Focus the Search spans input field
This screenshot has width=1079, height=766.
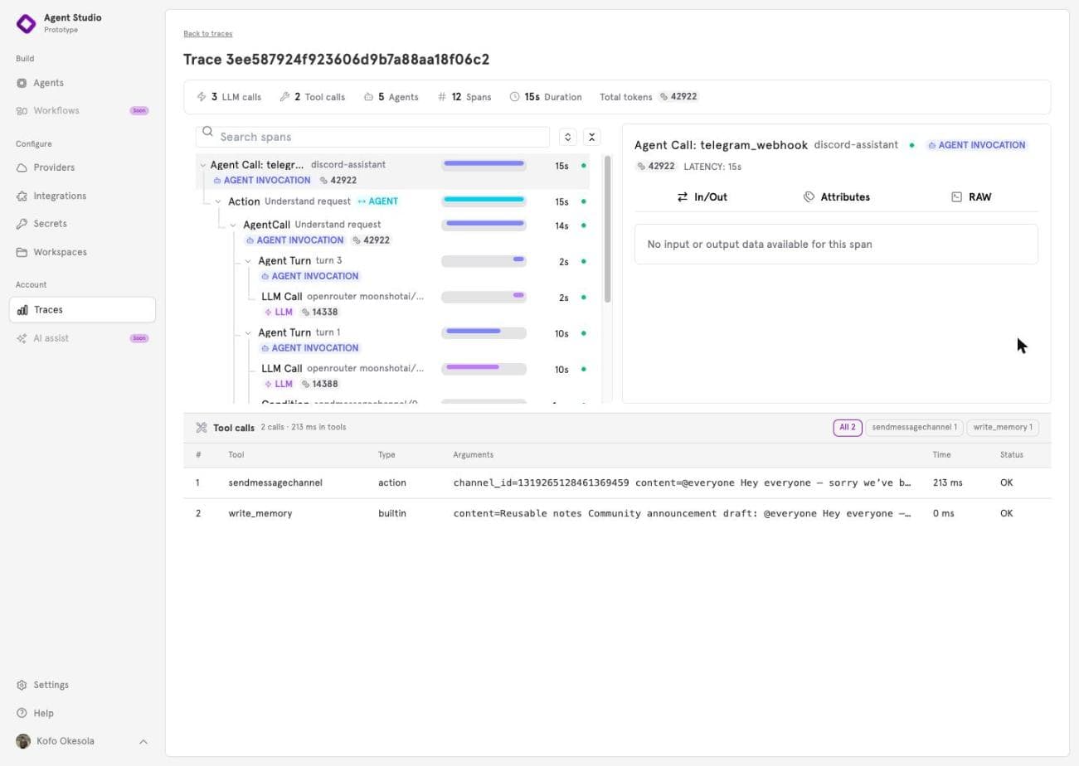tap(372, 137)
